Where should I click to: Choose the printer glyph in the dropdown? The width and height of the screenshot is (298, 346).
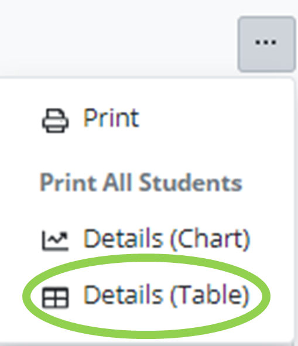[x=55, y=121]
